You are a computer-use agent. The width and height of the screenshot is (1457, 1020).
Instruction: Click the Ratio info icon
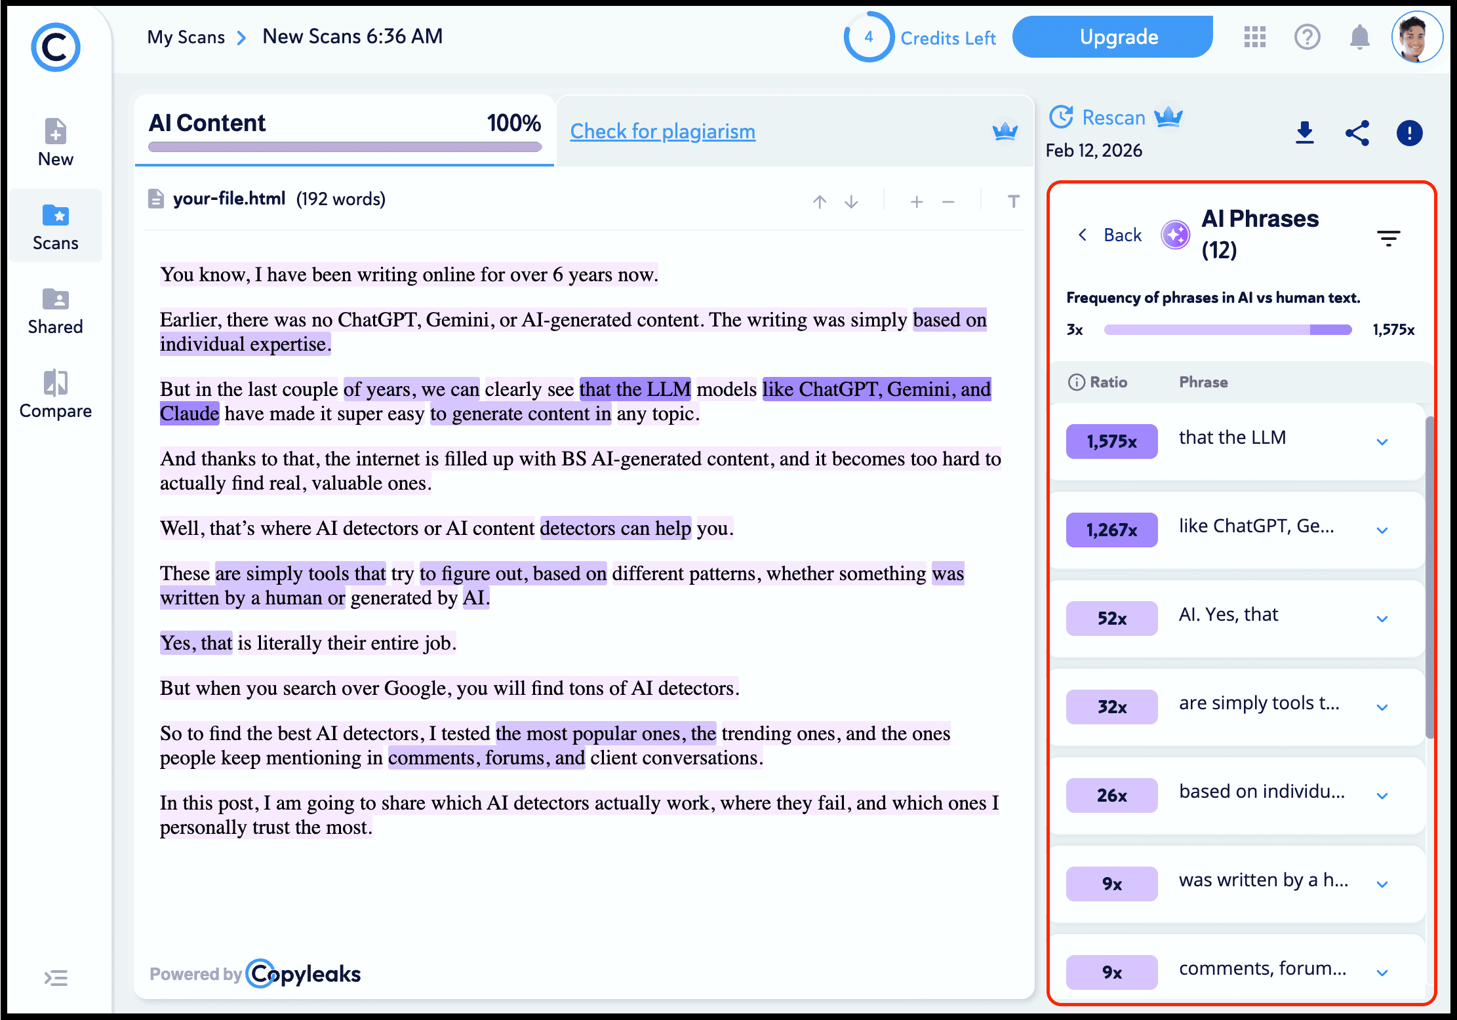click(1077, 382)
